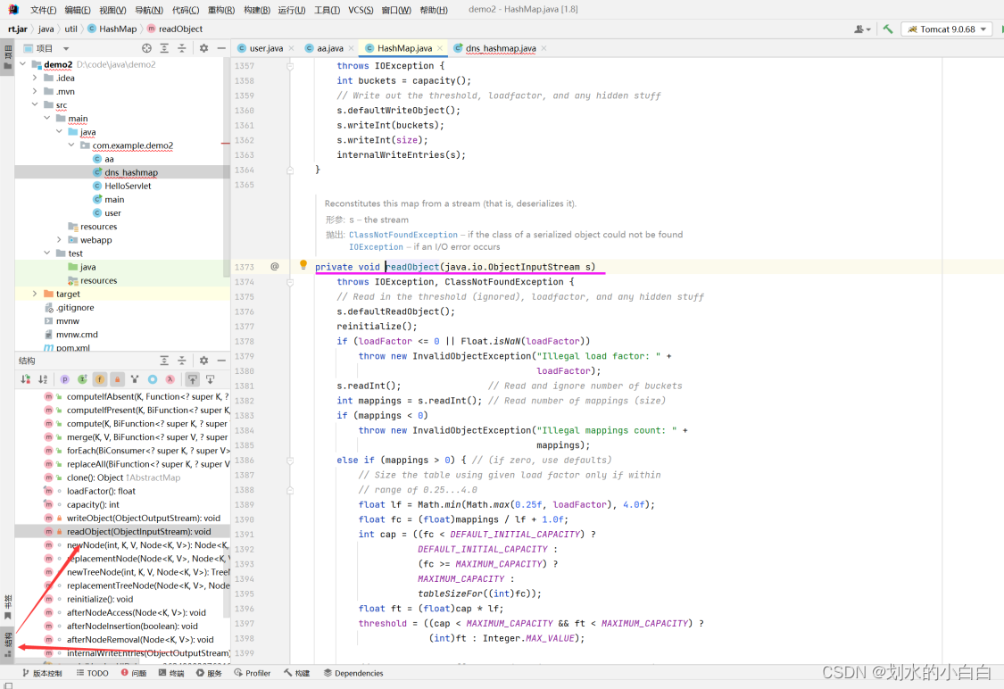This screenshot has width=1004, height=689.
Task: Collapse the main folder under src
Action: point(47,118)
